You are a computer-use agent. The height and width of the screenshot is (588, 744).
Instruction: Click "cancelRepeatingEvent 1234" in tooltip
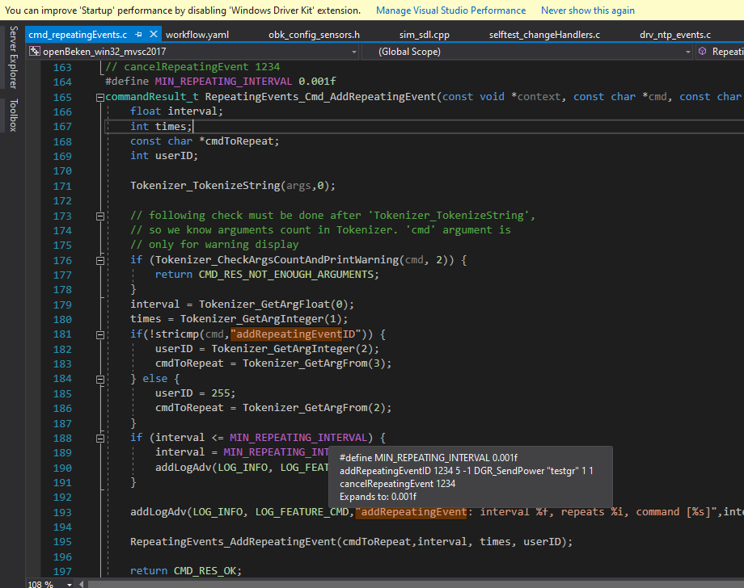tap(398, 484)
